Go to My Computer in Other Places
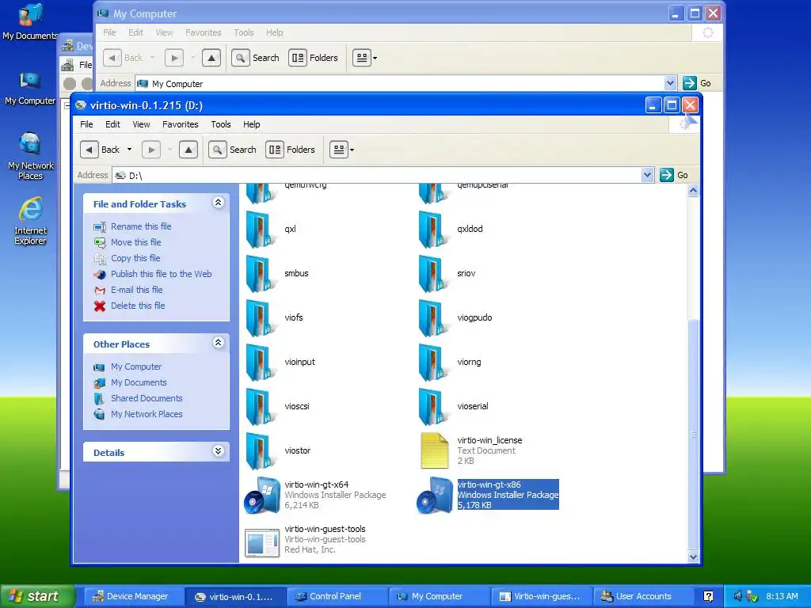811x608 pixels. coord(136,367)
